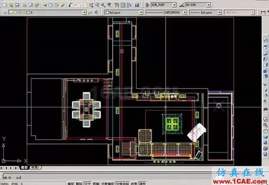This screenshot has height=185, width=269.
Task: Switch to the 布局1 layout tab
Action: [36, 168]
